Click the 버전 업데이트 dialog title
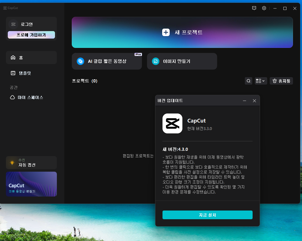The image size is (302, 241). [170, 101]
